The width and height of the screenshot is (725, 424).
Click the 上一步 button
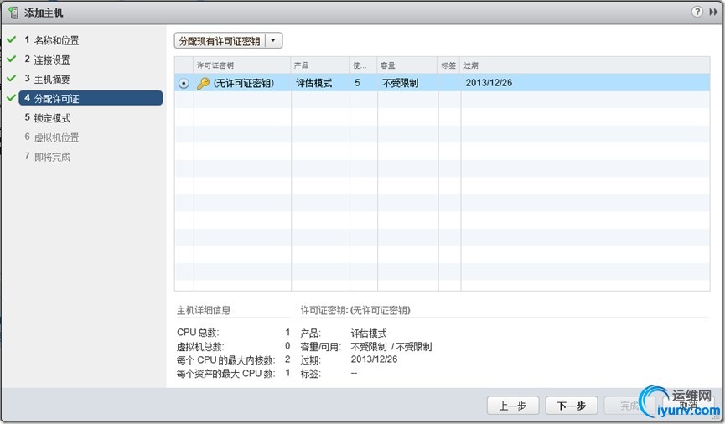tap(513, 406)
